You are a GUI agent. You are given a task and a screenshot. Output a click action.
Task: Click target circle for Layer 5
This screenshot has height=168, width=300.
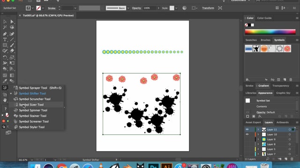click(x=290, y=149)
